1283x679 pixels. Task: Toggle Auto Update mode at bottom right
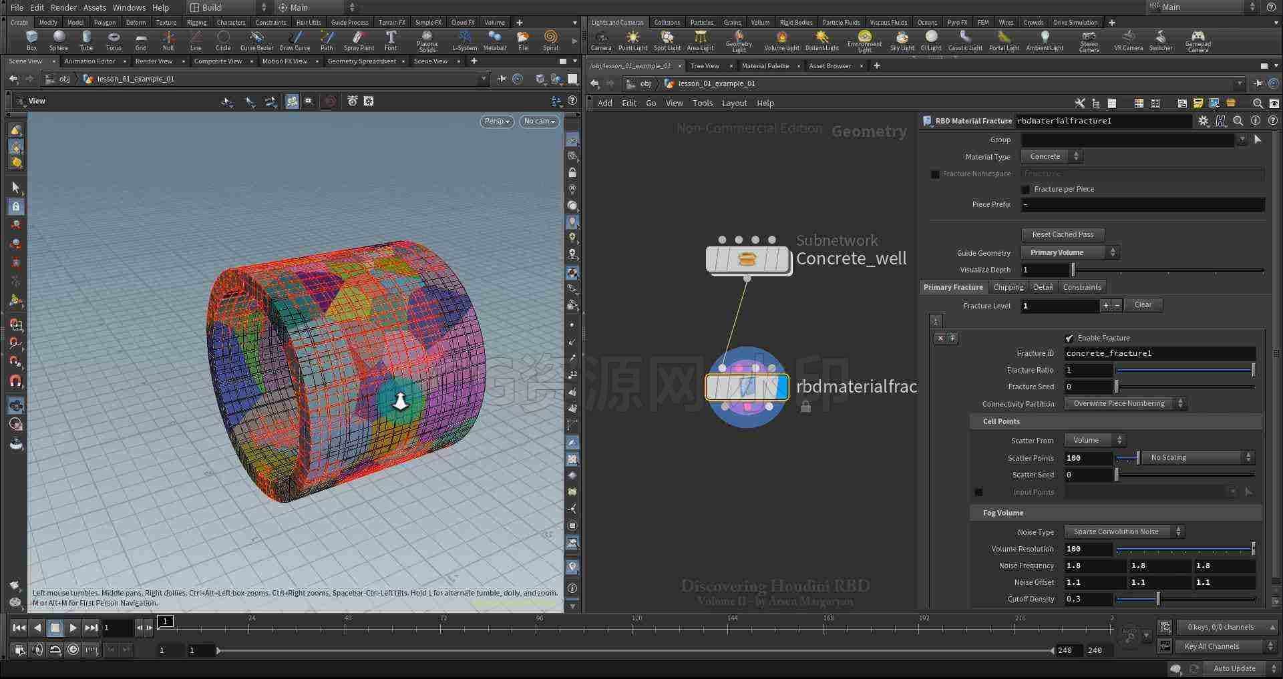(x=1234, y=668)
